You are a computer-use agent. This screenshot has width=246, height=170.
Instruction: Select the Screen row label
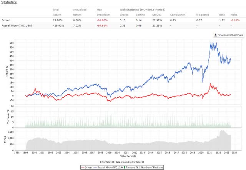6,20
